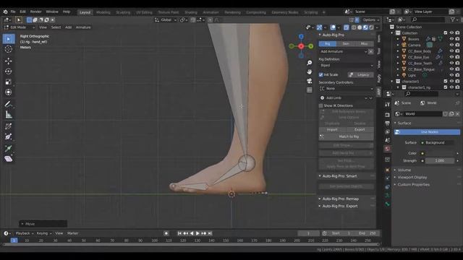
Task: Open the File menu
Action: click(x=13, y=12)
